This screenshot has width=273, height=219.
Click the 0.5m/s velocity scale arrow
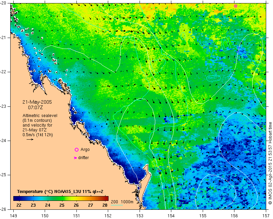click(x=30, y=139)
